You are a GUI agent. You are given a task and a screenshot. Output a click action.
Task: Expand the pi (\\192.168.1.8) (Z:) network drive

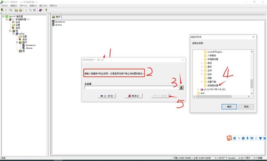click(198, 89)
